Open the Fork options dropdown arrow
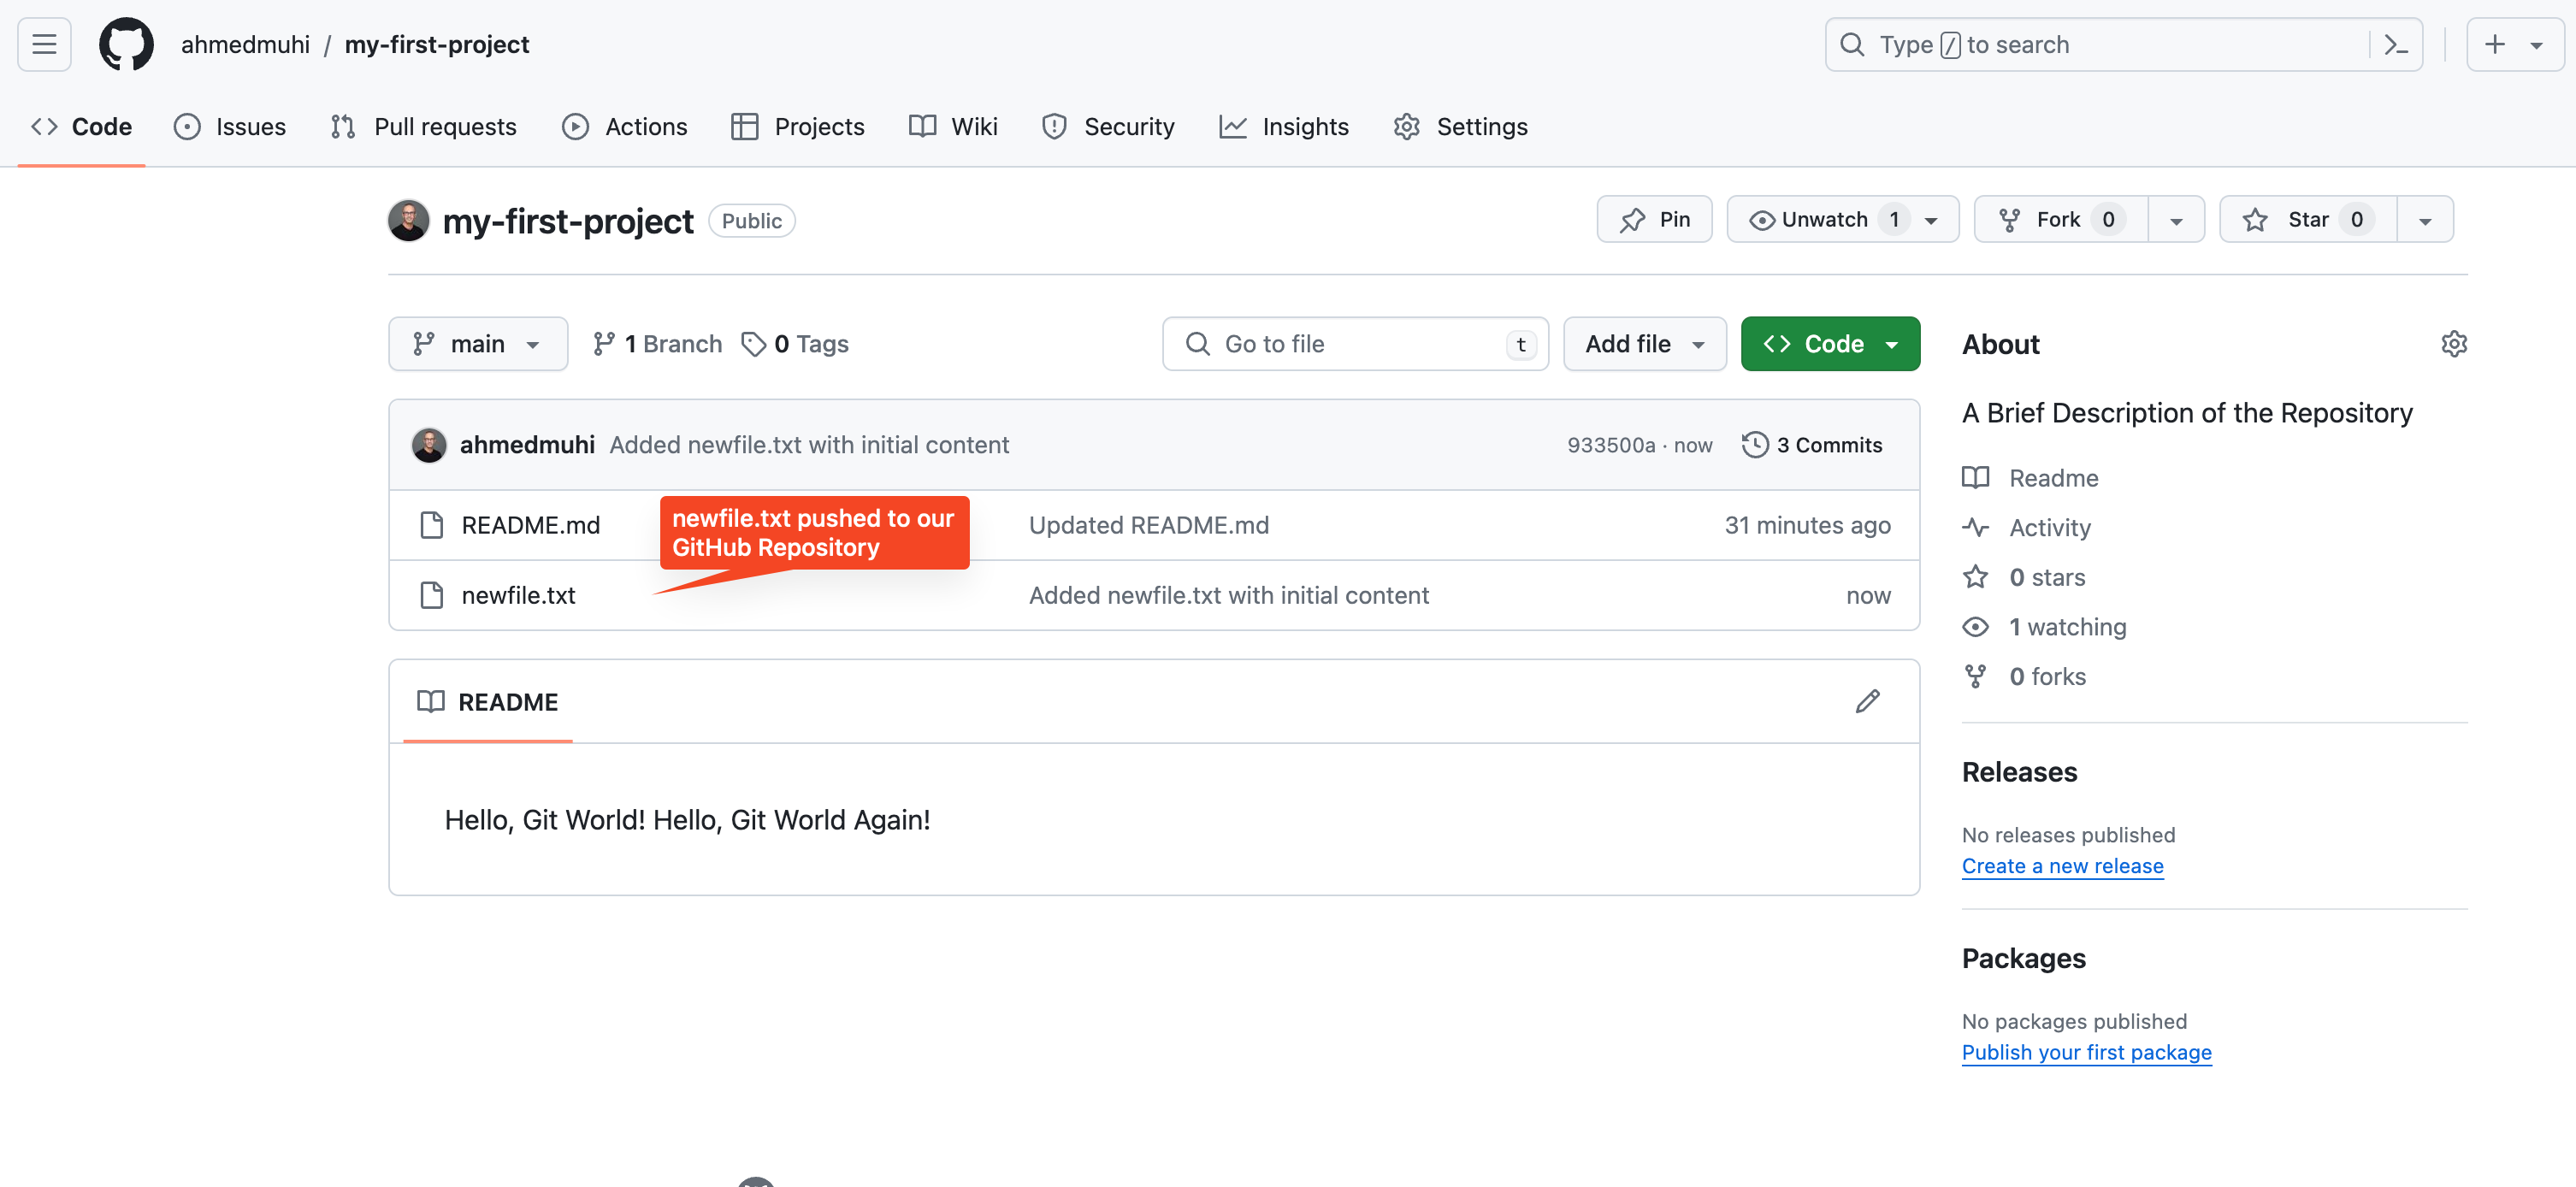Viewport: 2576px width, 1187px height. tap(2176, 219)
